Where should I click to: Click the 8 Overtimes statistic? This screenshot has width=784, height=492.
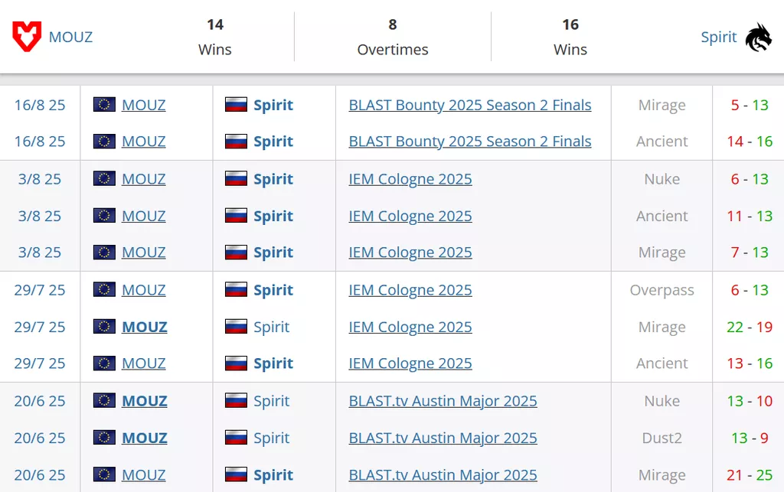392,37
